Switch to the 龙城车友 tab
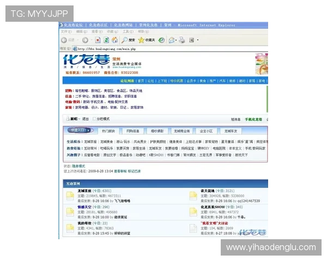This screenshot has height=261, width=327. tap(231, 131)
